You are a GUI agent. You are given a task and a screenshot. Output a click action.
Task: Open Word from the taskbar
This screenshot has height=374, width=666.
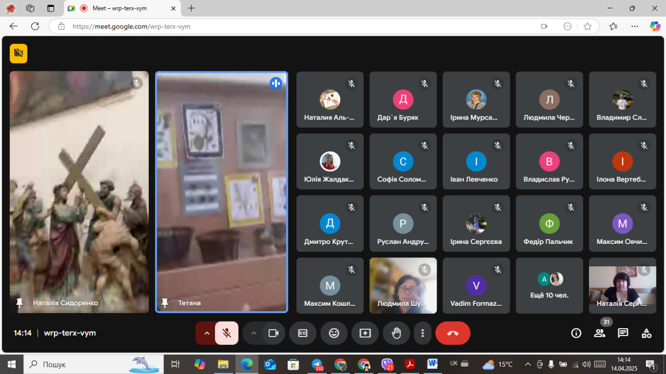click(x=432, y=364)
